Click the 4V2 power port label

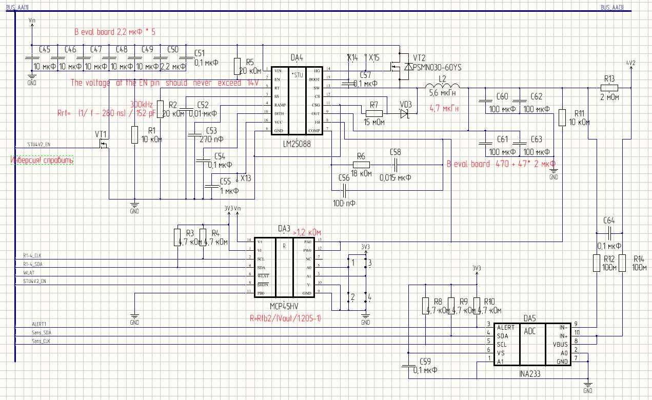click(631, 63)
